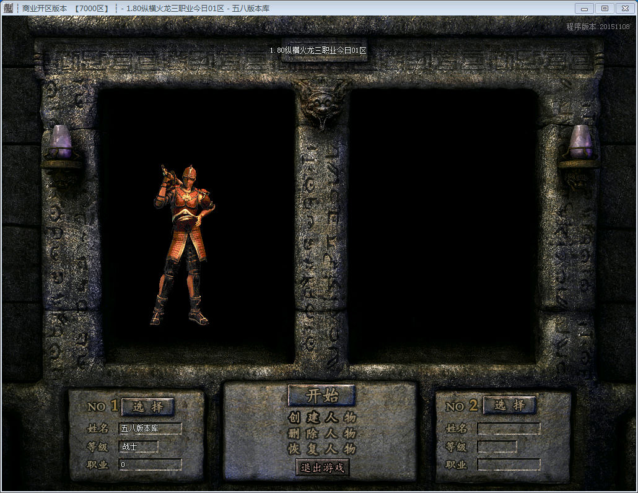Click the empty right character slot
The height and width of the screenshot is (493, 638).
[x=443, y=226]
